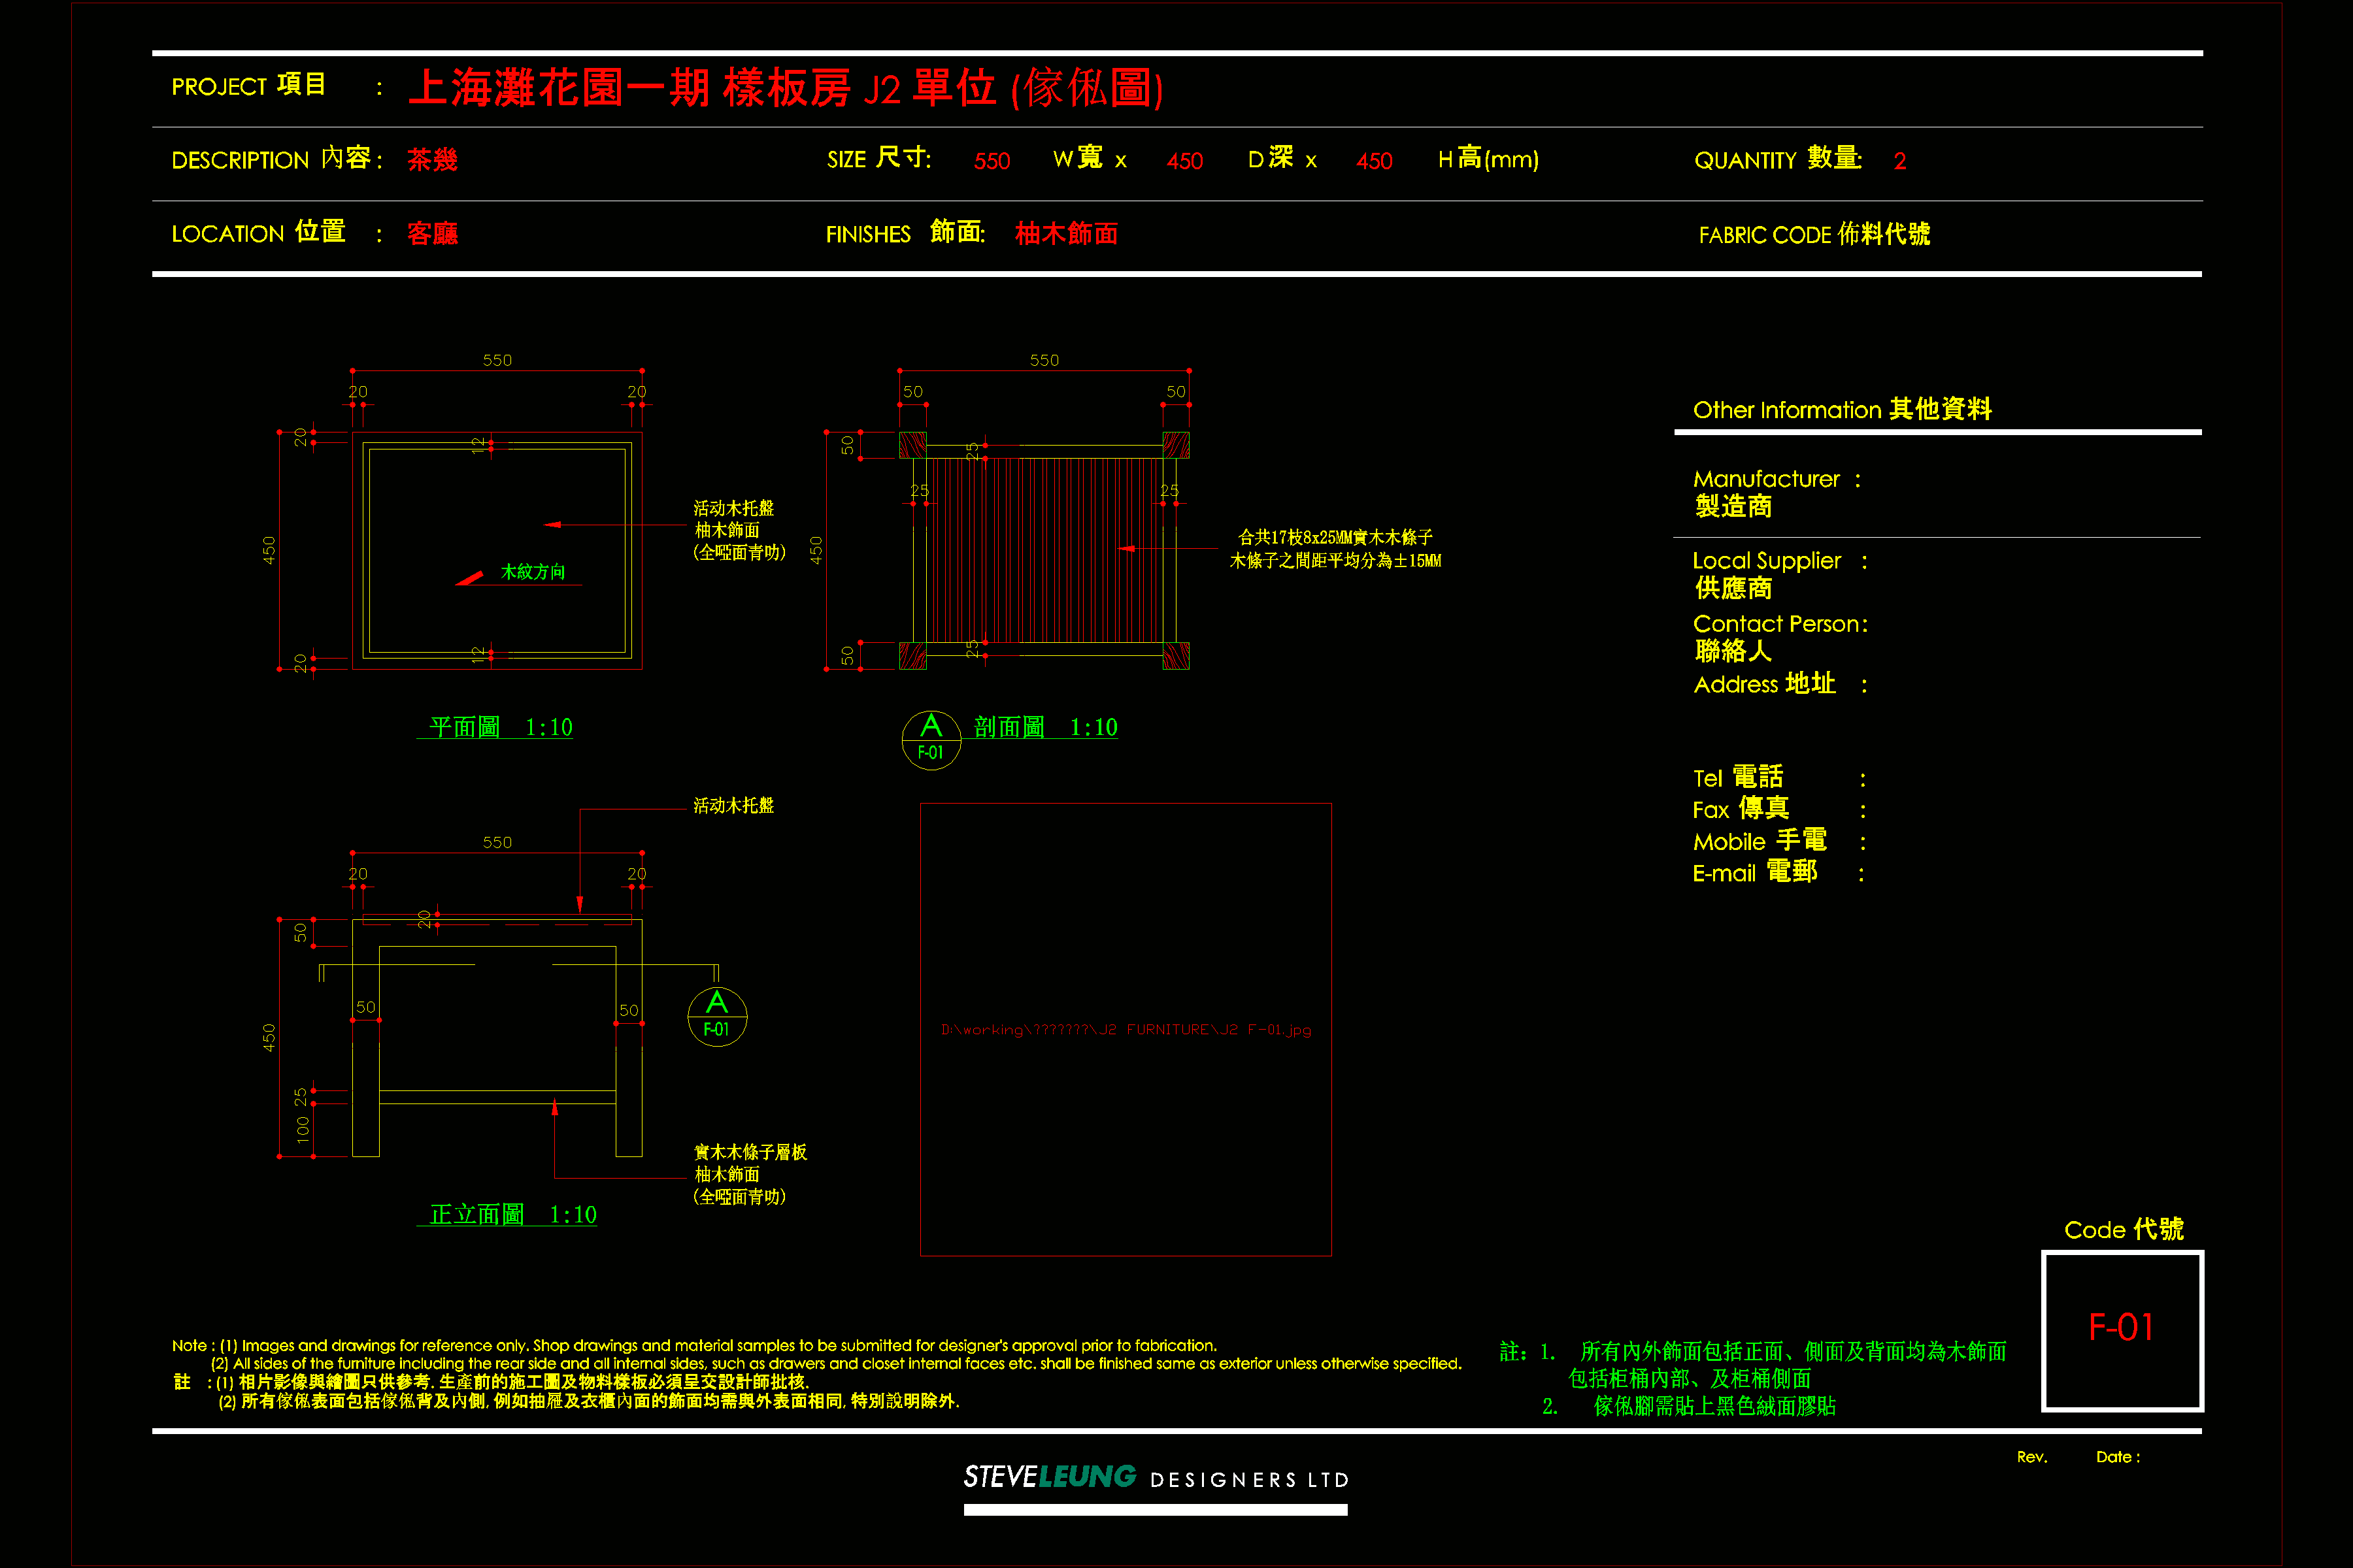Screen dimensions: 2353x1568
Task: Select the FINISHES value 柚木飾面
Action: 1065,233
